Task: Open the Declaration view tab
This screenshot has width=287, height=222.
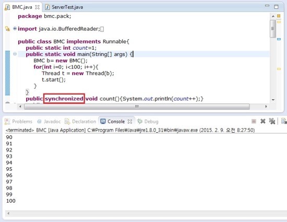Action: 80,121
